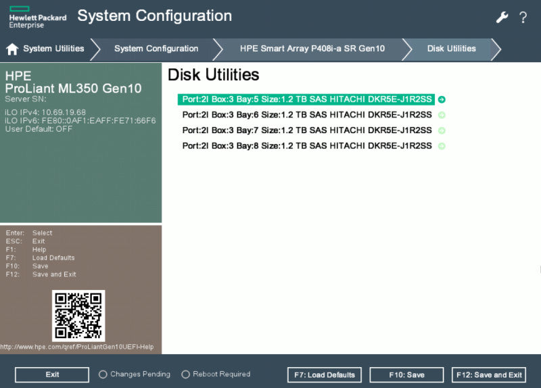Click the iLO IPv6 address text
This screenshot has width=541, height=388.
[x=80, y=121]
